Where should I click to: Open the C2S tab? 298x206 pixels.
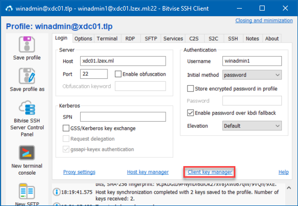[194, 38]
